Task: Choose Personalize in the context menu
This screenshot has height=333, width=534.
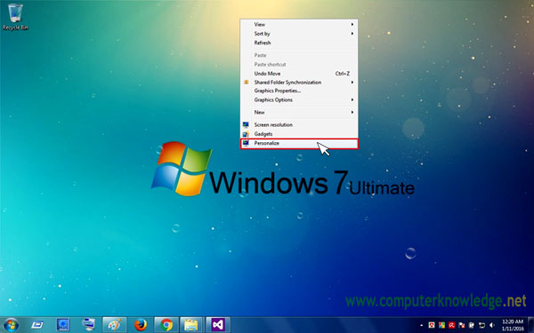Action: click(x=299, y=143)
